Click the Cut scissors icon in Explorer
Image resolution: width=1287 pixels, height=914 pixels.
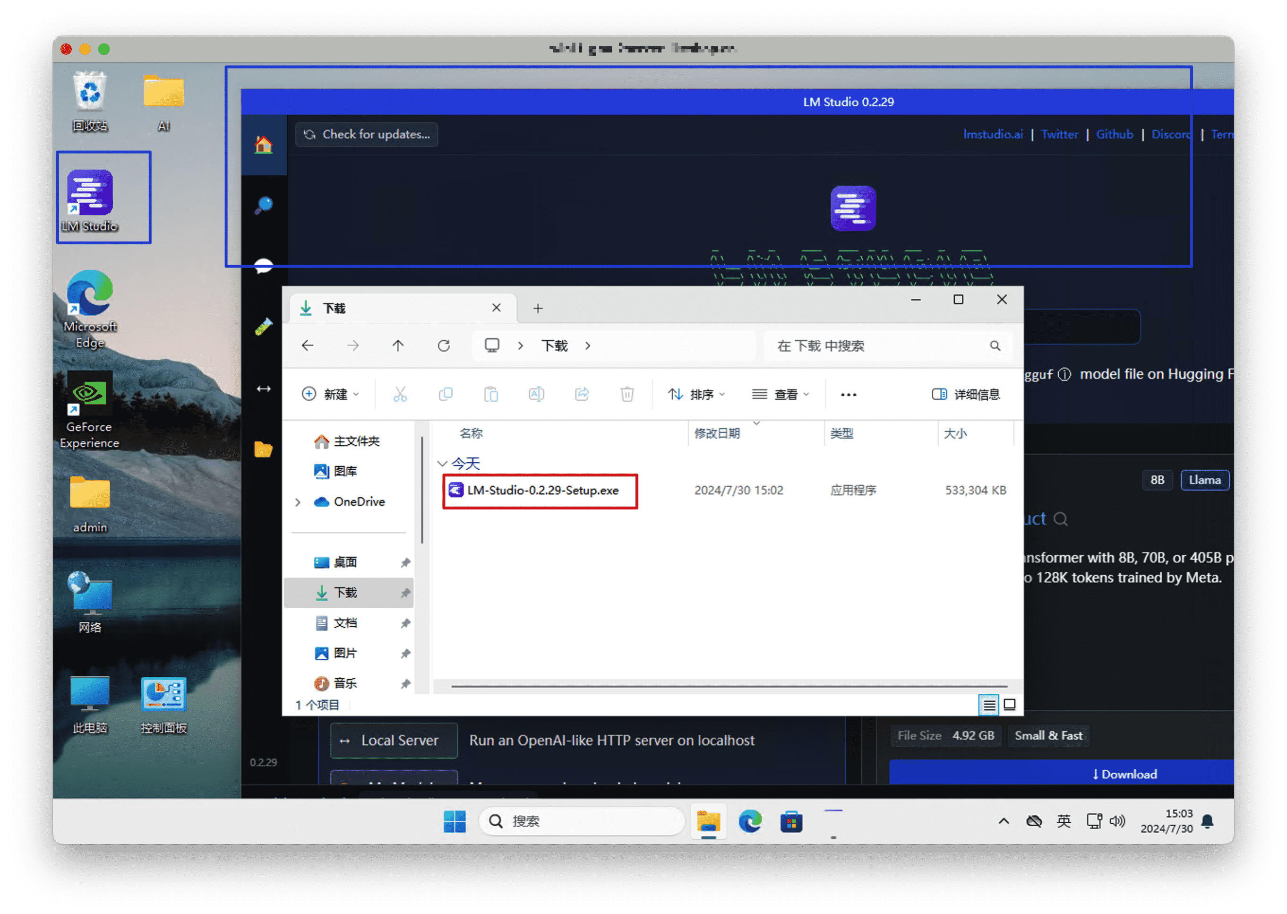tap(400, 394)
